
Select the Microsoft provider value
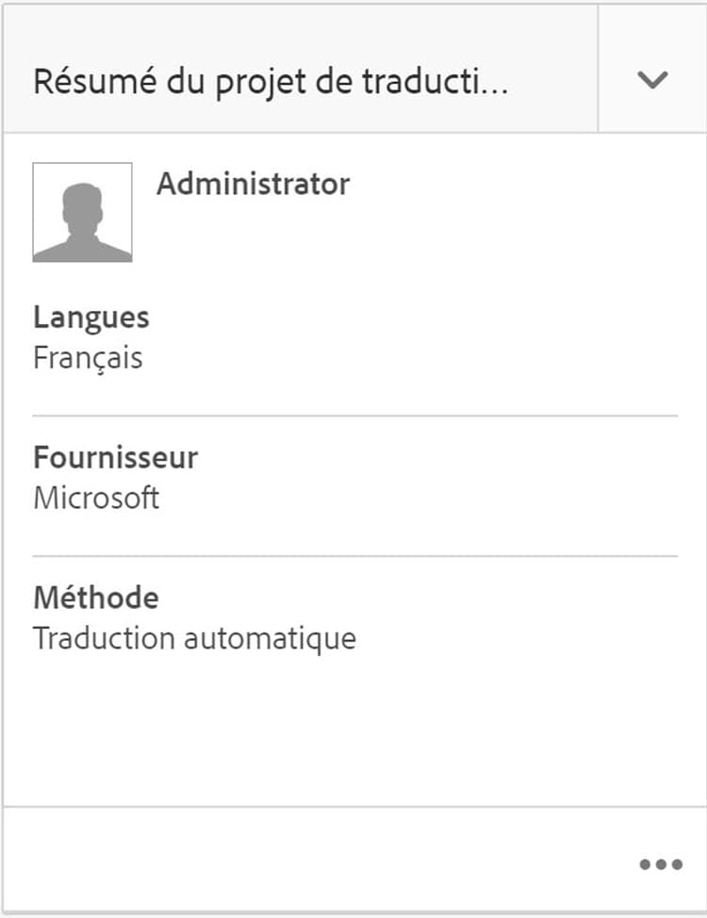96,498
